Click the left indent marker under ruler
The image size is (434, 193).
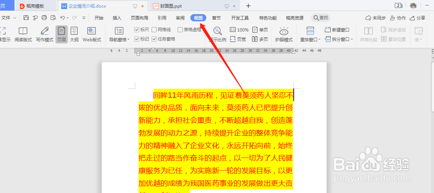139,54
